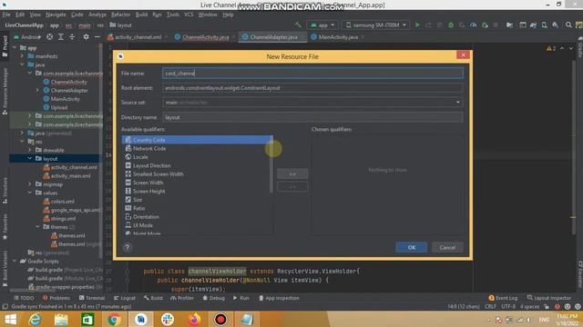
Task: Click the expand all icon in the project panel
Action: tap(61, 36)
